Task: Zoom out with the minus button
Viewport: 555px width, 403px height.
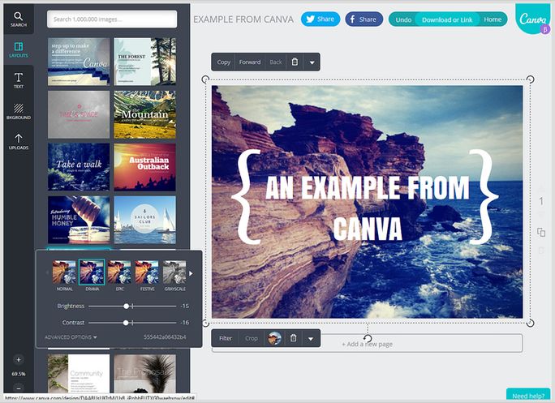Action: pyautogui.click(x=19, y=388)
